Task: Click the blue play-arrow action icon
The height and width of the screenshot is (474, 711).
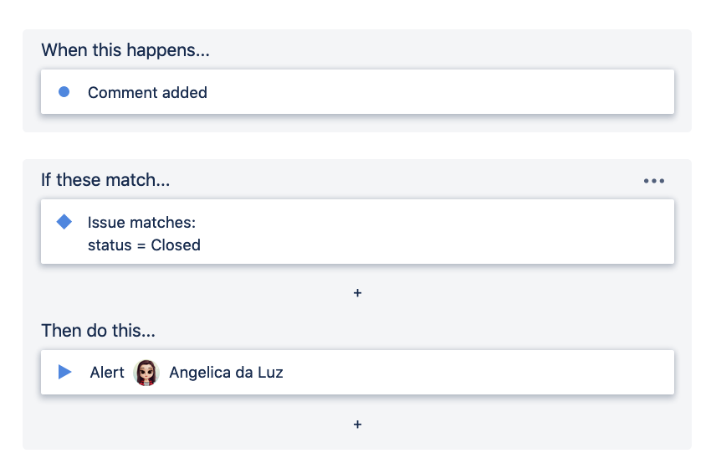Action: [x=64, y=372]
